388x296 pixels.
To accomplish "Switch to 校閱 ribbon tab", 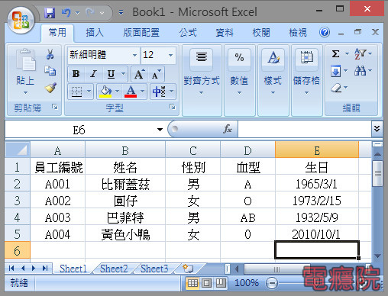I will click(x=261, y=33).
